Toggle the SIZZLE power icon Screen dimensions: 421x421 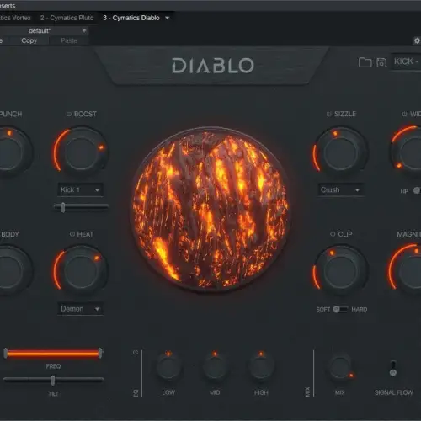tap(329, 114)
